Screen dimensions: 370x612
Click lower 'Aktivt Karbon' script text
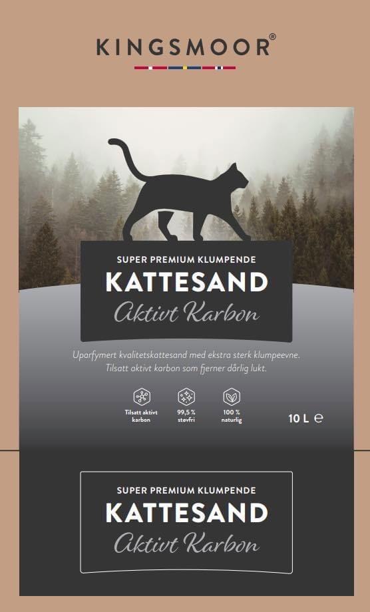[x=186, y=543]
